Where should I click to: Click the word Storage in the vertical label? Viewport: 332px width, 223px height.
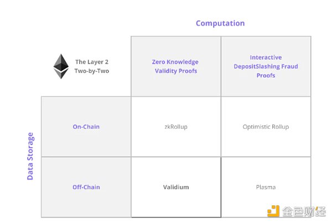30,148
